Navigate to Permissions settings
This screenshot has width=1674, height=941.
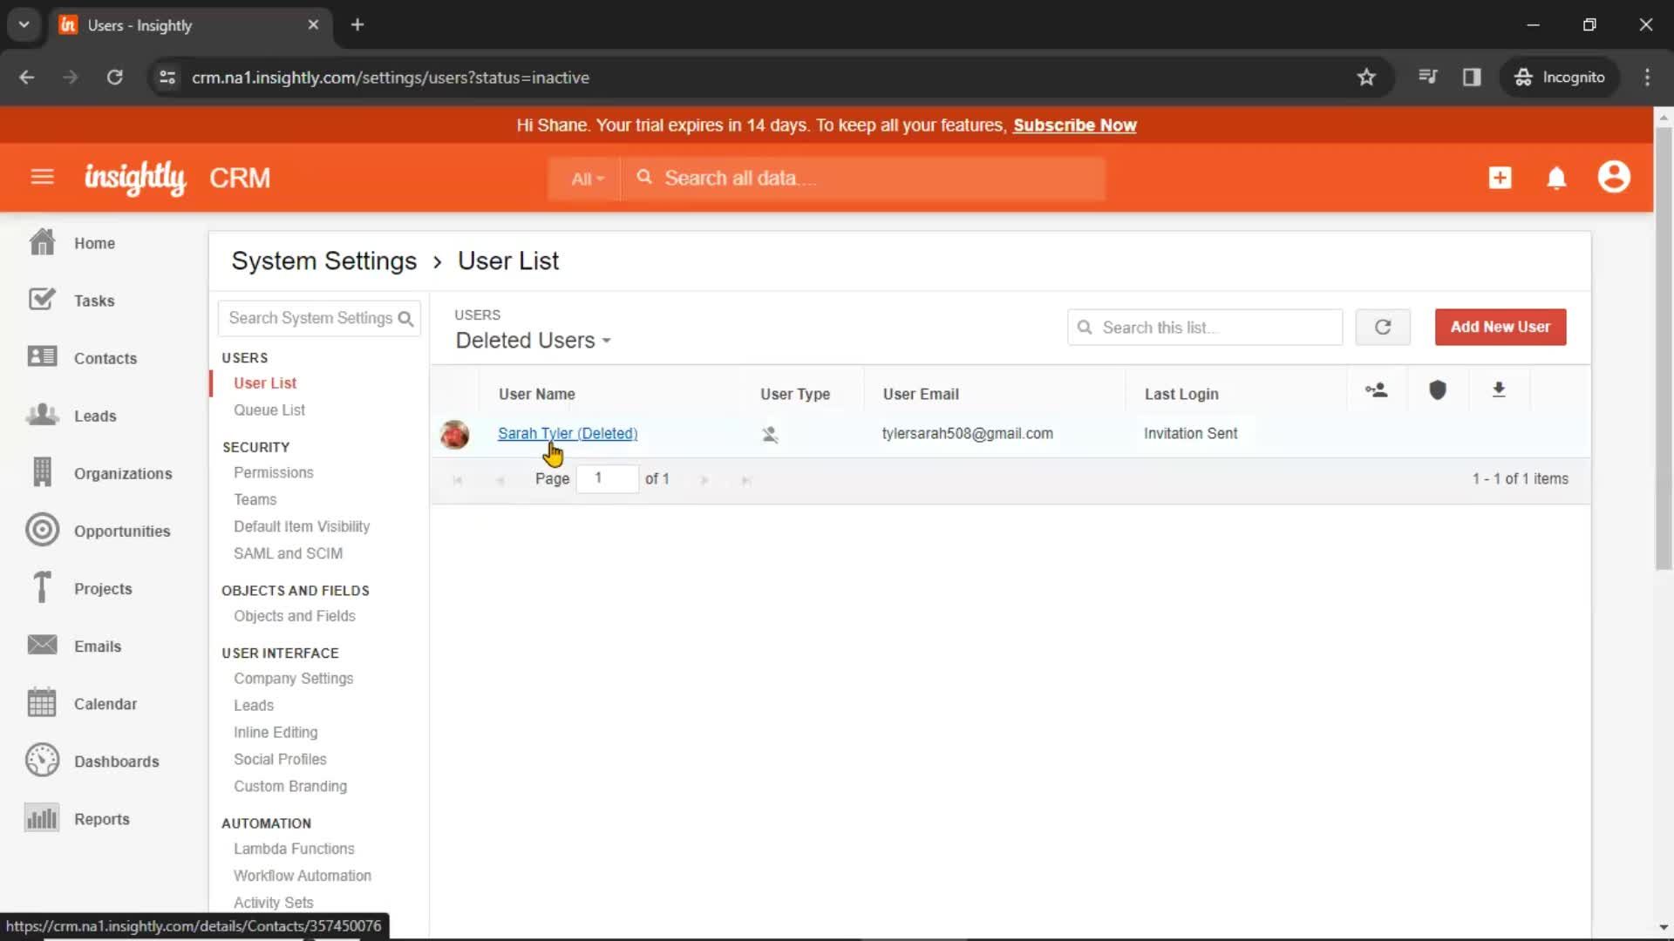click(274, 471)
